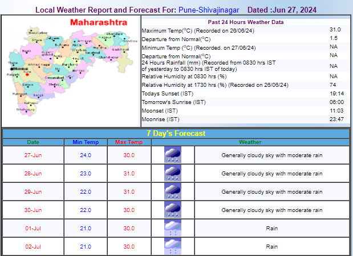Click the sunset time 19:14
This screenshot has height=256, width=353.
tap(336, 94)
